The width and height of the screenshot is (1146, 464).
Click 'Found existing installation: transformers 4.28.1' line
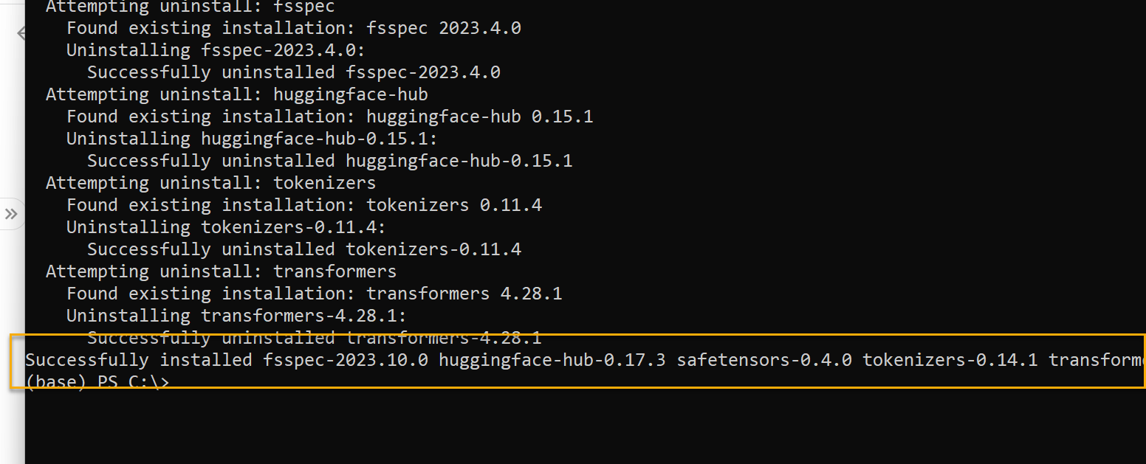point(315,294)
